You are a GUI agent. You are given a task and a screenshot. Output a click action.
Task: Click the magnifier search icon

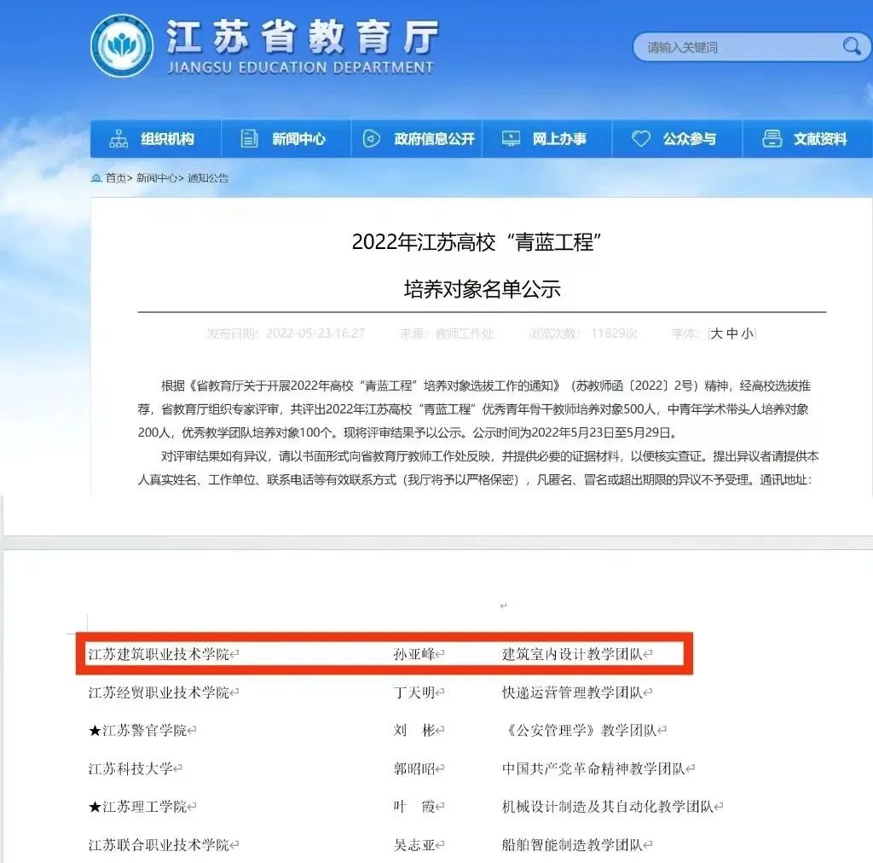(x=852, y=47)
